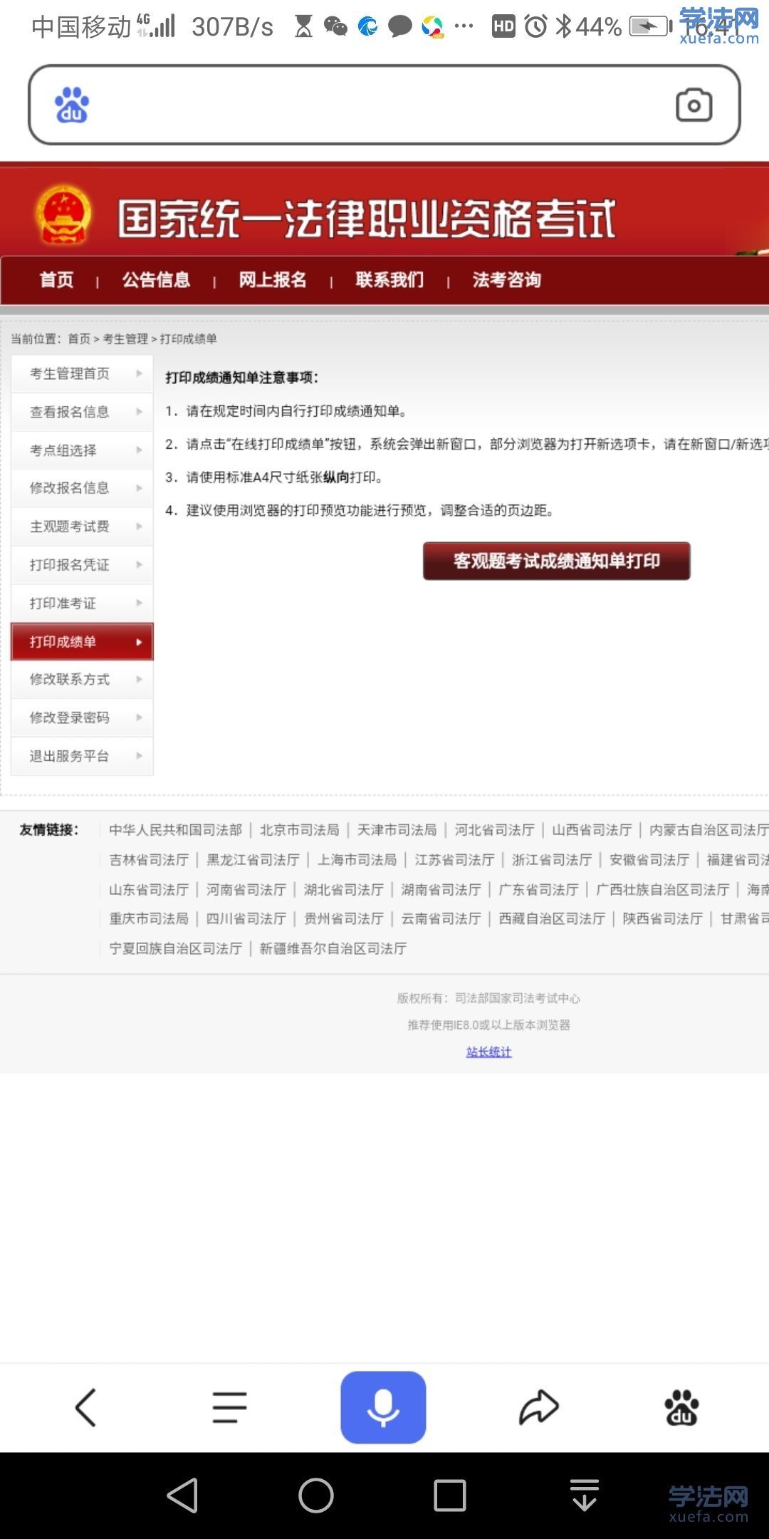769x1539 pixels.
Task: Select 打印准考证 in sidebar
Action: pos(82,603)
